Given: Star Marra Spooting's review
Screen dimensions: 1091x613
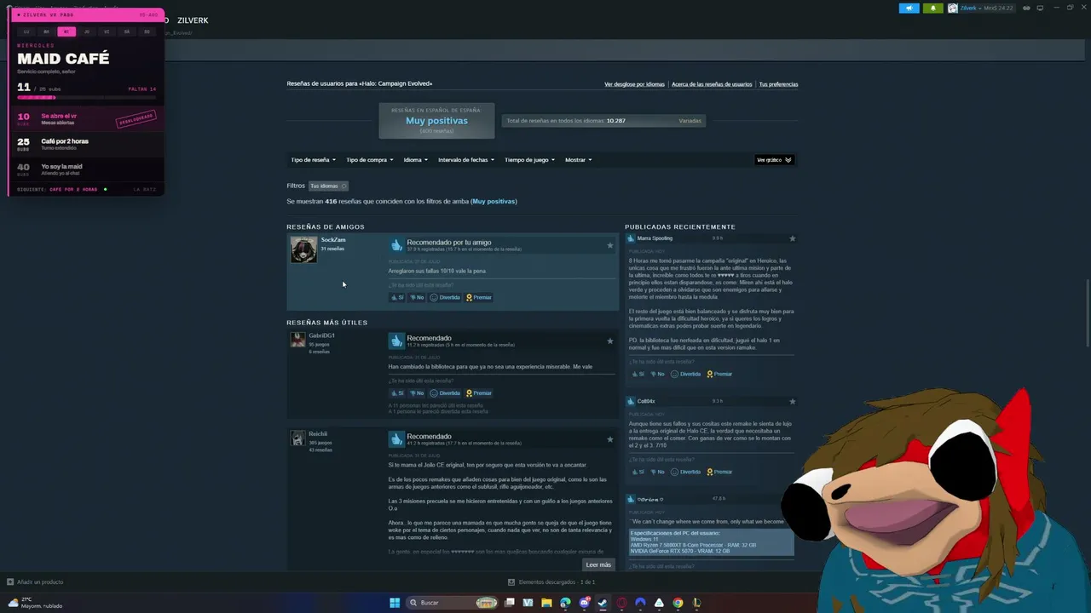Looking at the screenshot, I should pyautogui.click(x=793, y=238).
